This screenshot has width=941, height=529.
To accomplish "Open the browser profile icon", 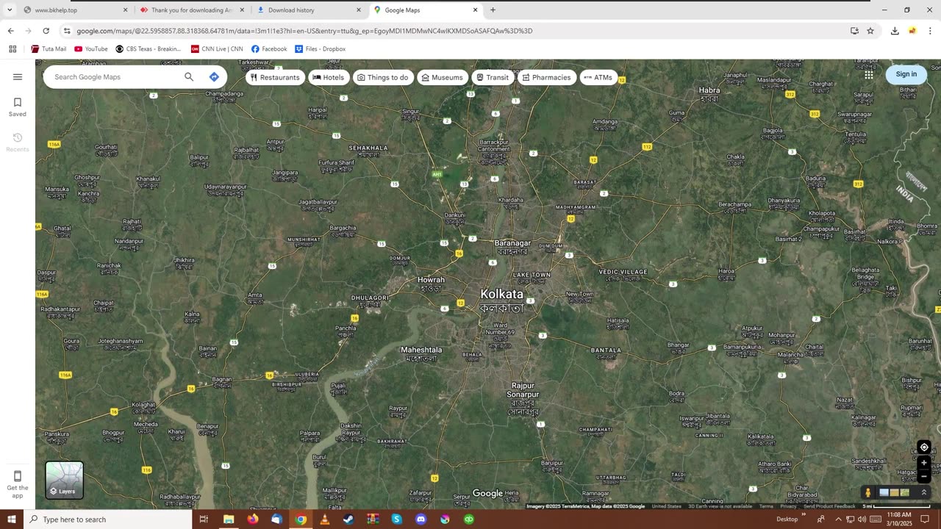I will coord(912,31).
